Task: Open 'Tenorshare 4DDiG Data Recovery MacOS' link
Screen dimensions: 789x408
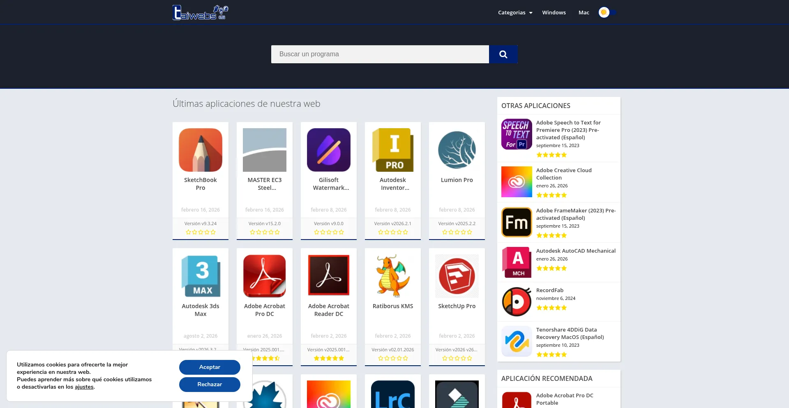Action: (x=570, y=334)
